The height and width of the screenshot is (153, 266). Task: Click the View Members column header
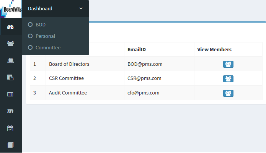pos(214,50)
